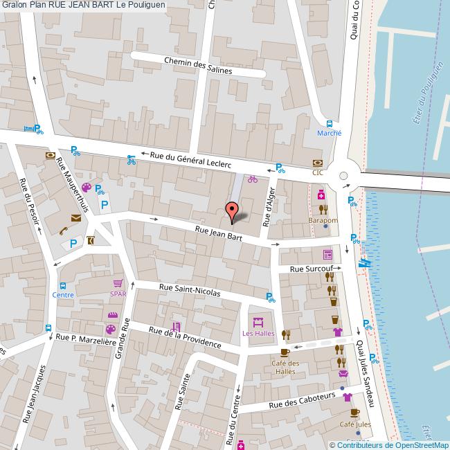The width and height of the screenshot is (450, 450).
Task: Select the CIC bank icon
Action: point(318,163)
